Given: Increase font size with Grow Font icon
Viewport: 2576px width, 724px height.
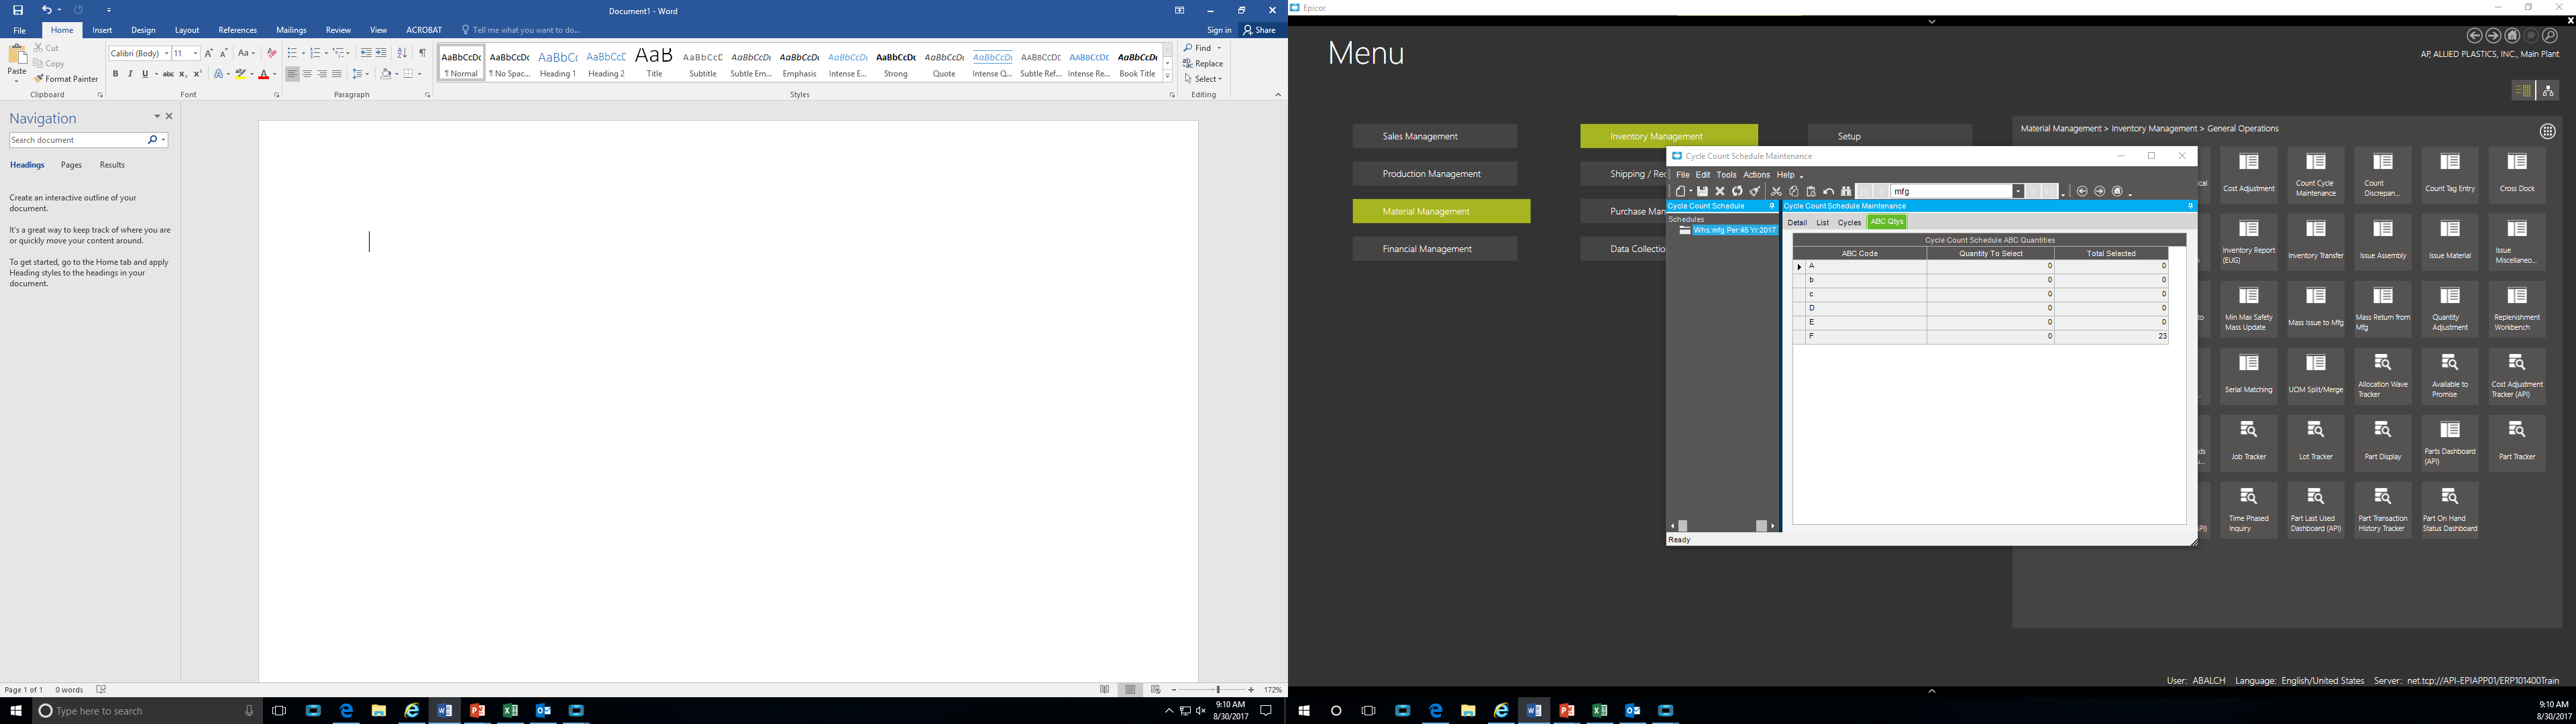Looking at the screenshot, I should [x=208, y=53].
